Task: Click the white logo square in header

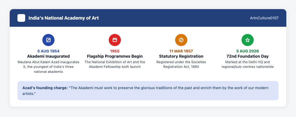Action: click(x=21, y=18)
